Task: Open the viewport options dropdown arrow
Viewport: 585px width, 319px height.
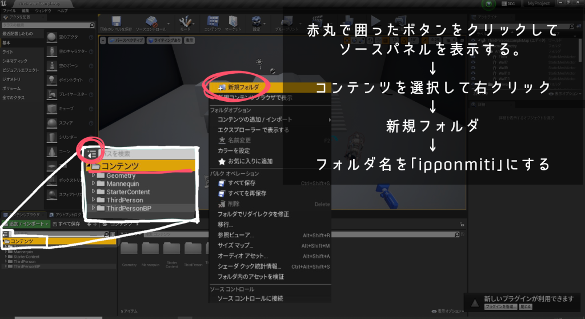Action: tap(102, 41)
